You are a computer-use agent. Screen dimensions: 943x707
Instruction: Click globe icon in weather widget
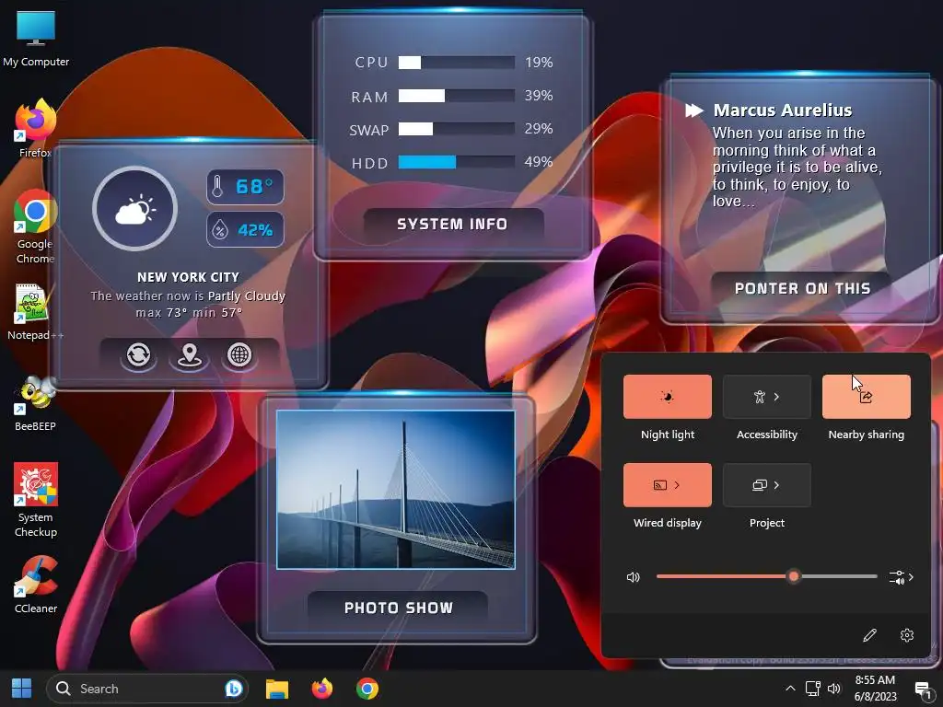pos(239,354)
